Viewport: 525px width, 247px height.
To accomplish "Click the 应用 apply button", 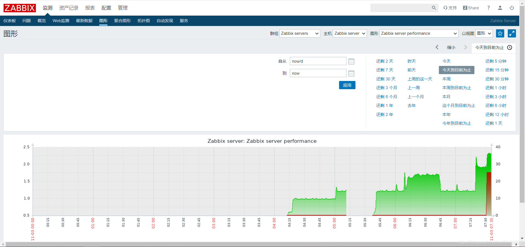I will (347, 85).
